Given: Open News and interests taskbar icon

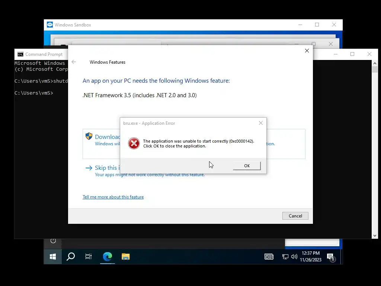Looking at the screenshot, I should [269, 257].
